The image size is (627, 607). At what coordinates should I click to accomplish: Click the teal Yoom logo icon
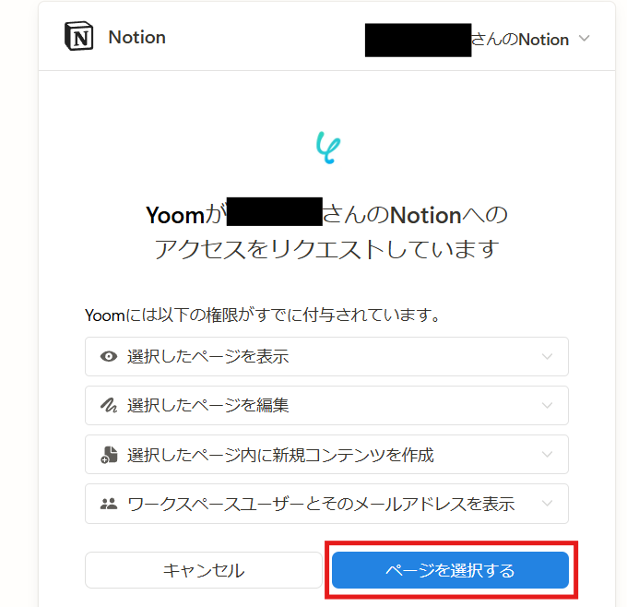[x=327, y=148]
